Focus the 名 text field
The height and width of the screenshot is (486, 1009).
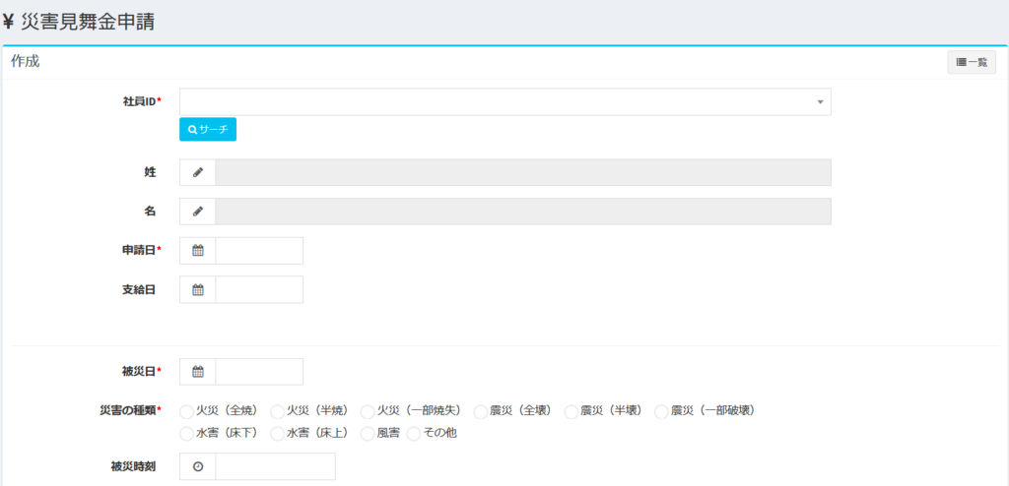point(523,211)
